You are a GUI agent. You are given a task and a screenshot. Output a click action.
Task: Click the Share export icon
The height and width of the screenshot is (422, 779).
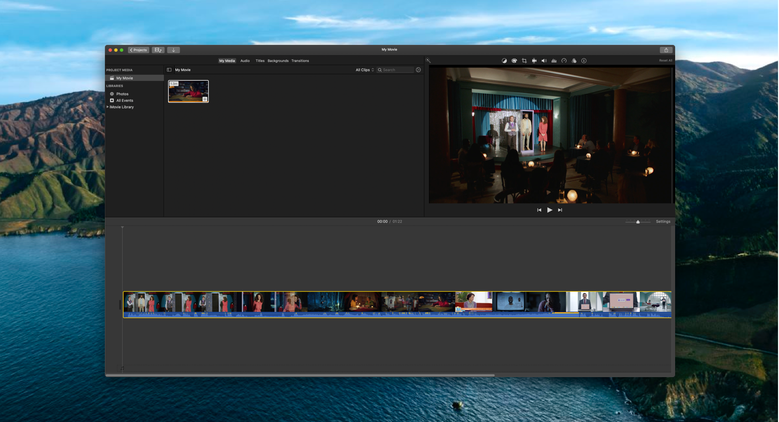[666, 50]
